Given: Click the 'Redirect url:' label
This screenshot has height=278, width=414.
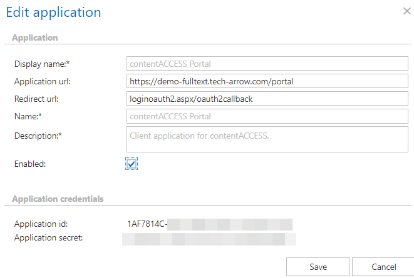Looking at the screenshot, I should (36, 98).
